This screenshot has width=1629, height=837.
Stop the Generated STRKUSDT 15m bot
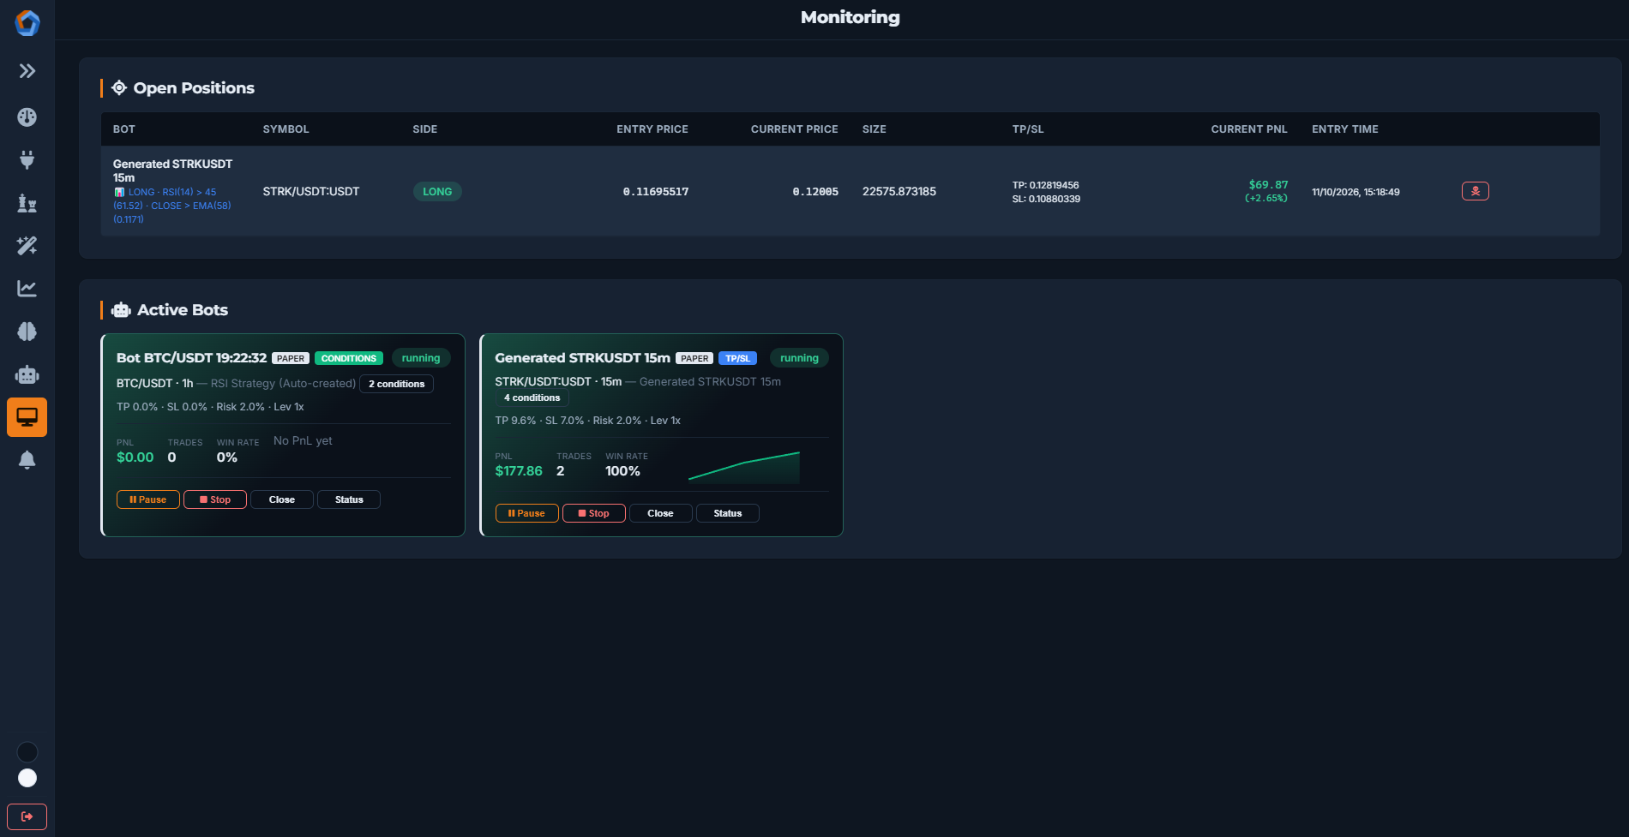[594, 513]
